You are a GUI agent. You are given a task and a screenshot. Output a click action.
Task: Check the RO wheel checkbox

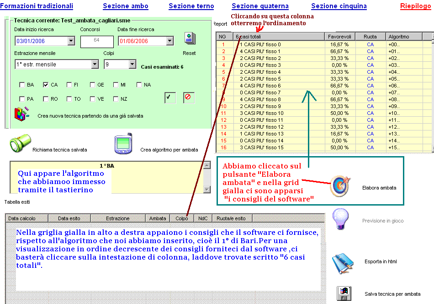click(46, 99)
